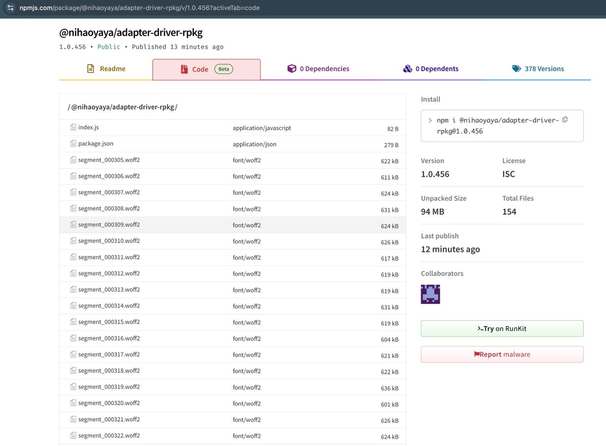The width and height of the screenshot is (606, 446).
Task: Open segment_000310.woff2 file
Action: [109, 241]
